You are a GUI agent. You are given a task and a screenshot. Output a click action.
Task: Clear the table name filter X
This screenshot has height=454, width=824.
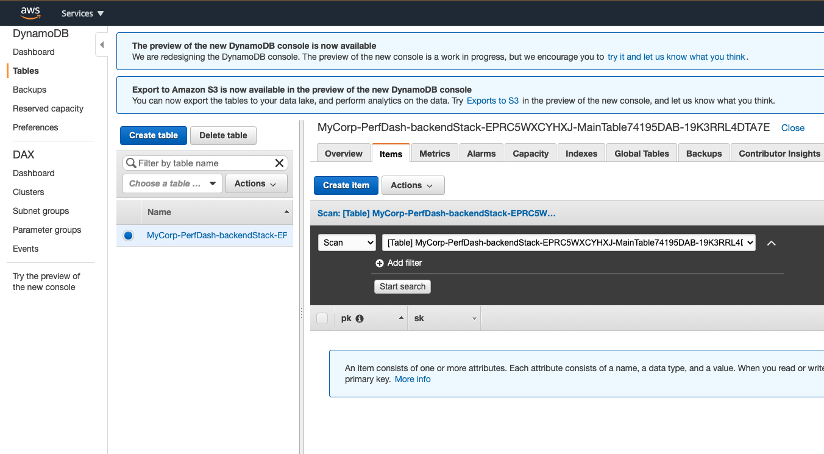point(279,163)
